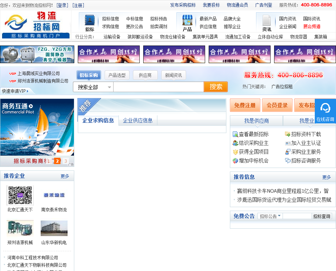Open the 品牌大全 menu link

coord(232,19)
